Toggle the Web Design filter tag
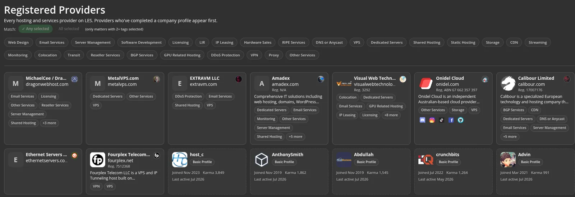This screenshot has width=575, height=197. [x=18, y=42]
